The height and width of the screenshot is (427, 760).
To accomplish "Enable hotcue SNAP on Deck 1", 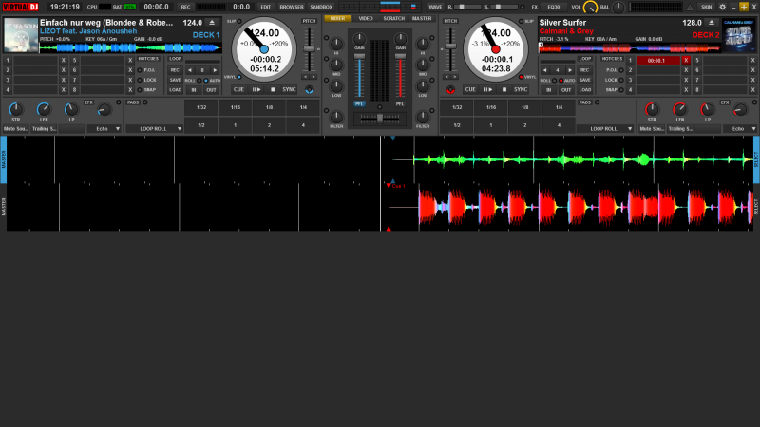I will pyautogui.click(x=140, y=89).
